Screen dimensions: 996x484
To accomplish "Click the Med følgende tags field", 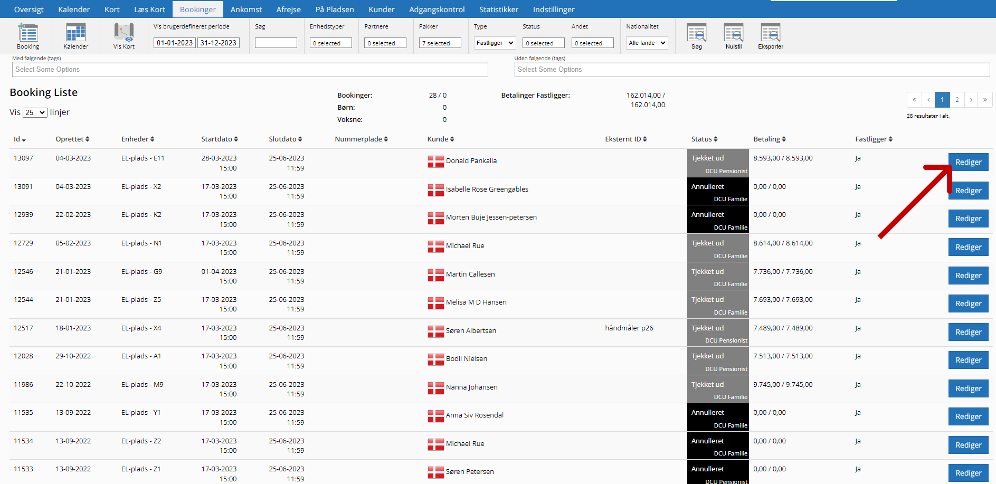I will tap(250, 70).
